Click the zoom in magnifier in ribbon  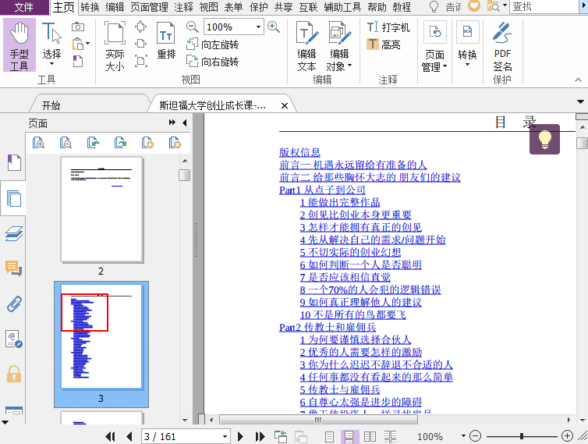(274, 27)
